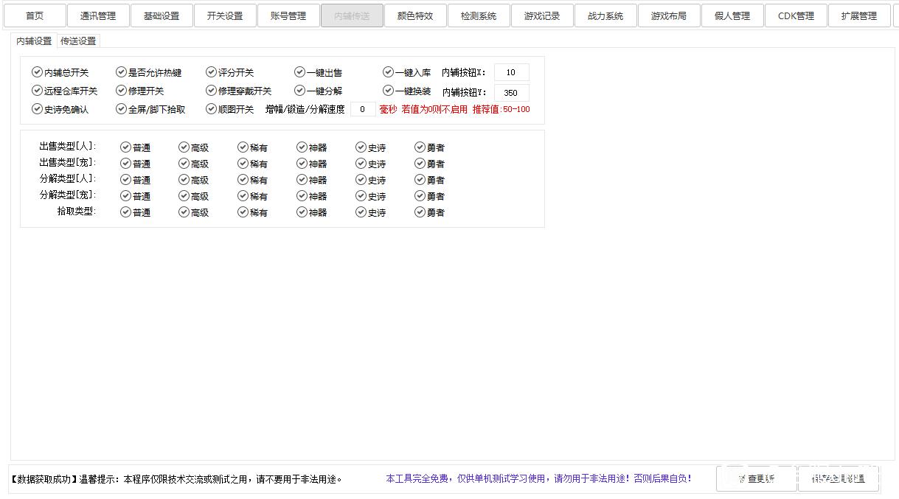Click the 增幅/锻造/分解速度 input field
This screenshot has width=899, height=499.
tap(363, 109)
